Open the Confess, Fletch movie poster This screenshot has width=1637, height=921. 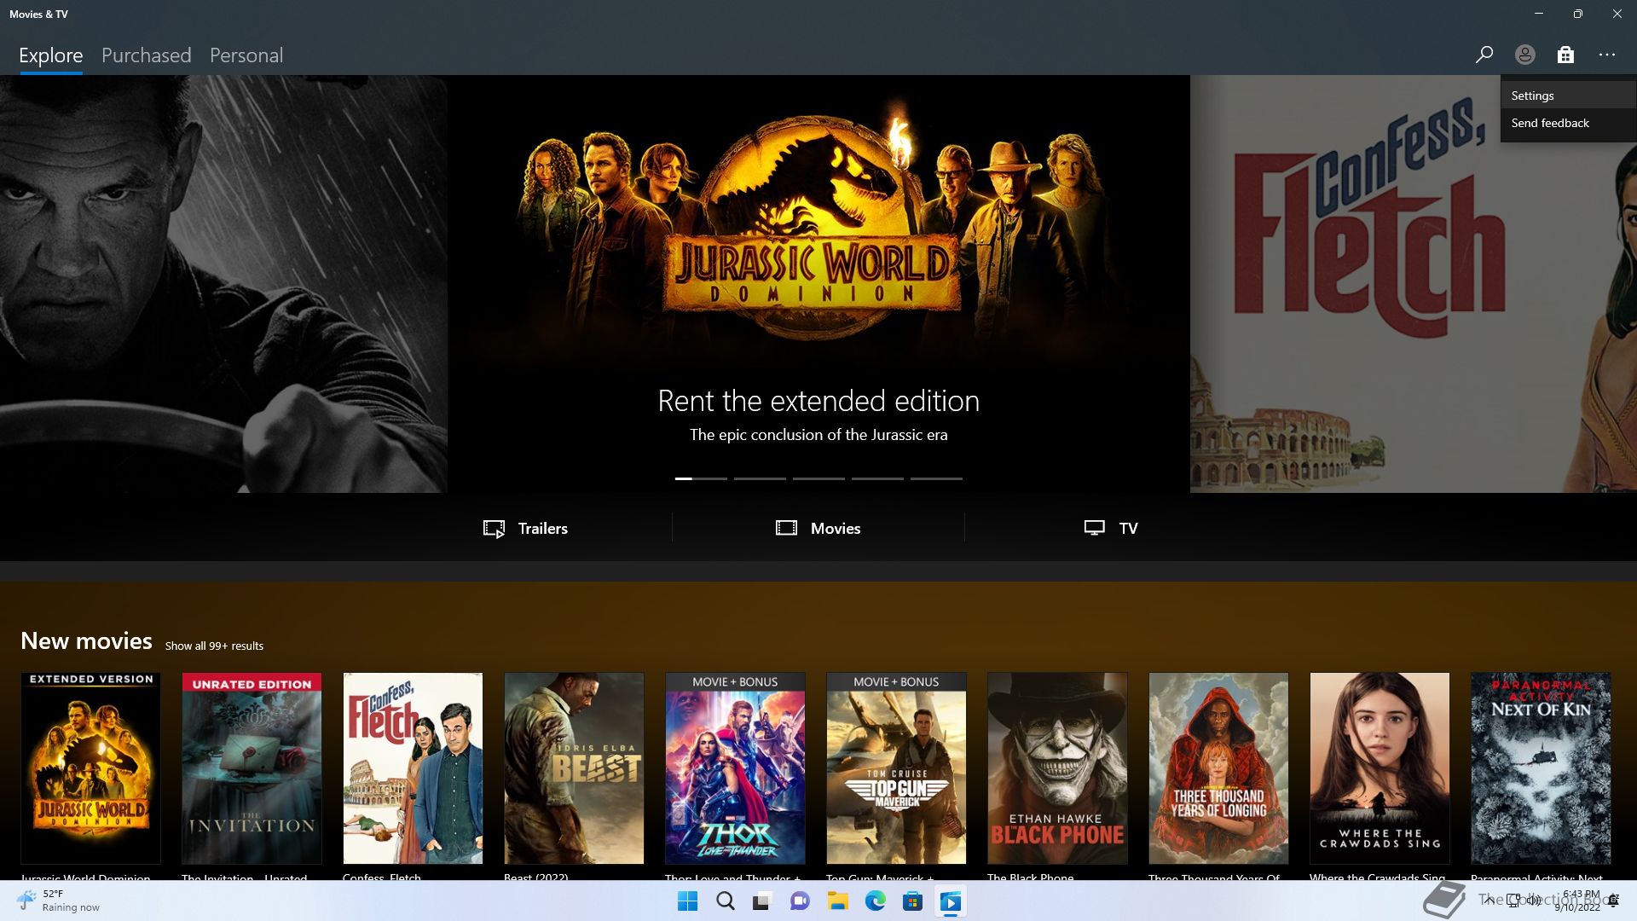(413, 767)
